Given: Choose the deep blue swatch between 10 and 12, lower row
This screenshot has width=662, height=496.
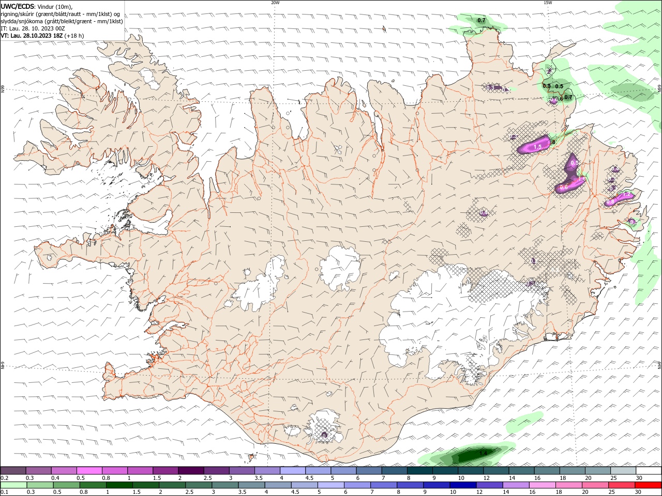Looking at the screenshot, I should click(x=463, y=485).
